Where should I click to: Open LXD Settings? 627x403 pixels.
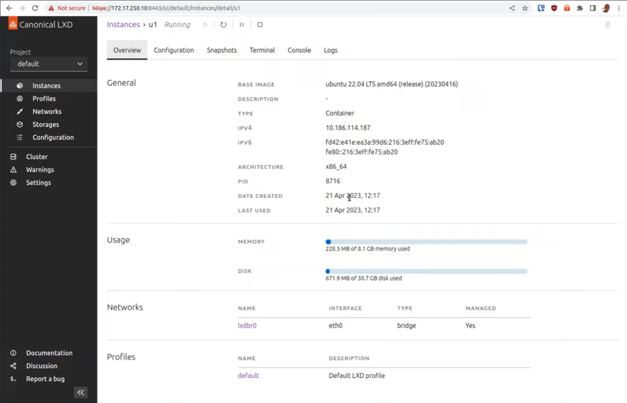pos(37,182)
